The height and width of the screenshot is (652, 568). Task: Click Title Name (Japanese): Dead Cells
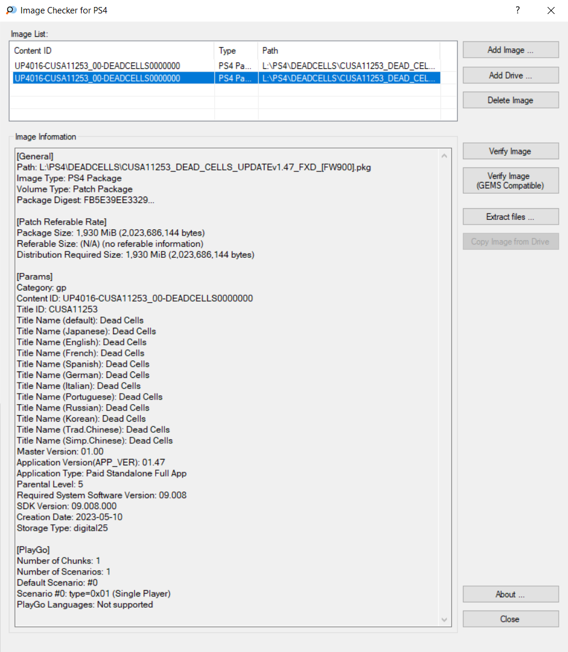86,331
